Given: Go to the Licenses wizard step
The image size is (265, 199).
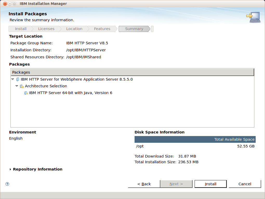Looking at the screenshot, I should pyautogui.click(x=46, y=29).
